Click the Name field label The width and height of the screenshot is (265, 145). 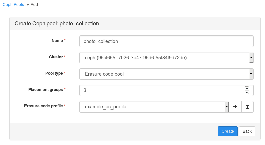[x=57, y=41]
